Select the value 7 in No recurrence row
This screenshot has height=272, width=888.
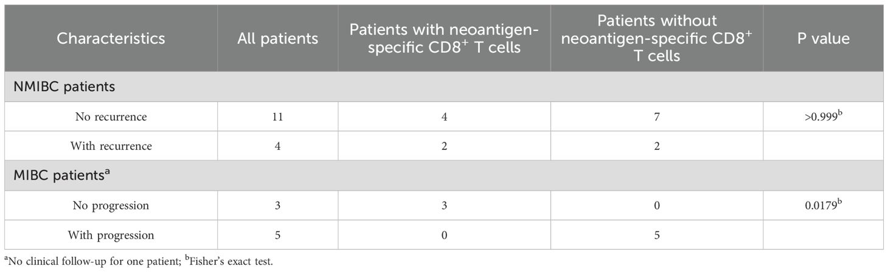[657, 117]
